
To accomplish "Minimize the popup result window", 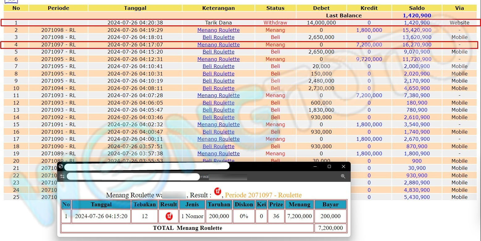I will point(315,166).
